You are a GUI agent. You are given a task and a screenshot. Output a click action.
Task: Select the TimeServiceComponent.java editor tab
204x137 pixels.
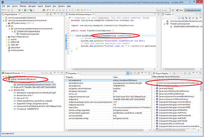[x=80, y=14]
